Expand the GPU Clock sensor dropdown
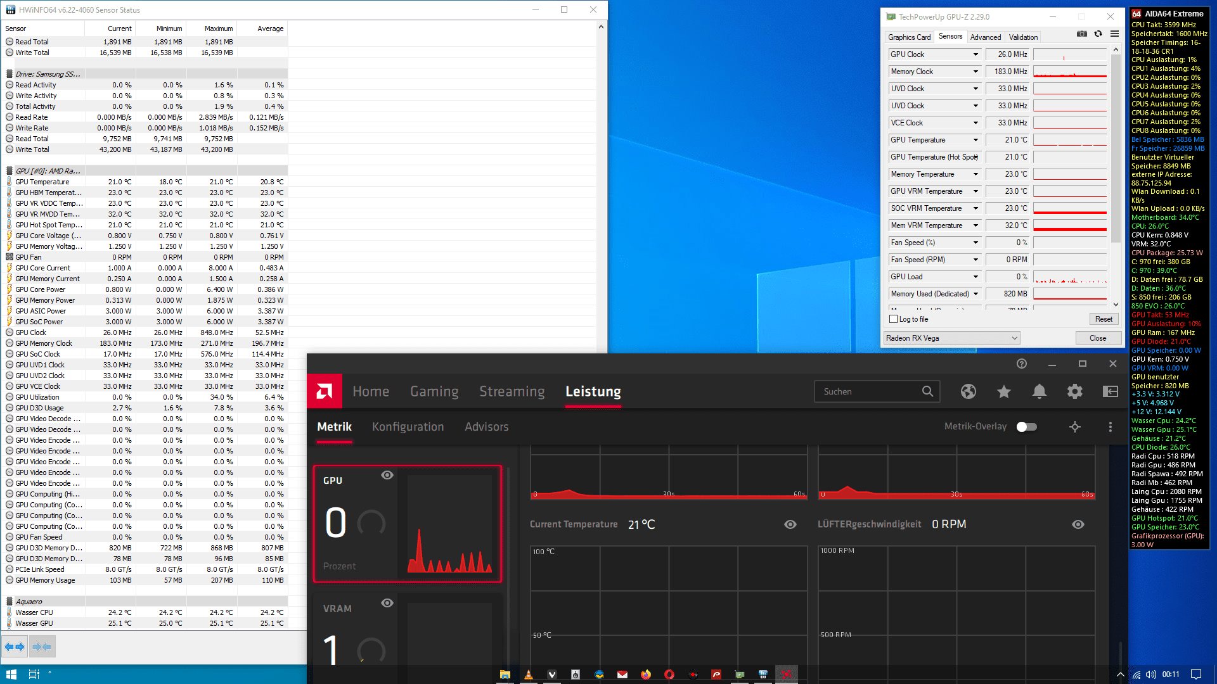Viewport: 1217px width, 684px height. (x=976, y=54)
